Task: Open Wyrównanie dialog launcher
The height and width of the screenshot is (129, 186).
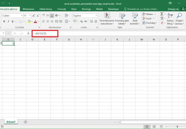Action: click(x=71, y=27)
